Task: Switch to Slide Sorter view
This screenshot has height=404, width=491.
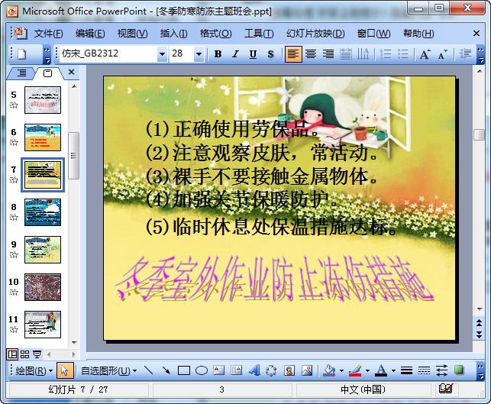Action: pyautogui.click(x=24, y=354)
